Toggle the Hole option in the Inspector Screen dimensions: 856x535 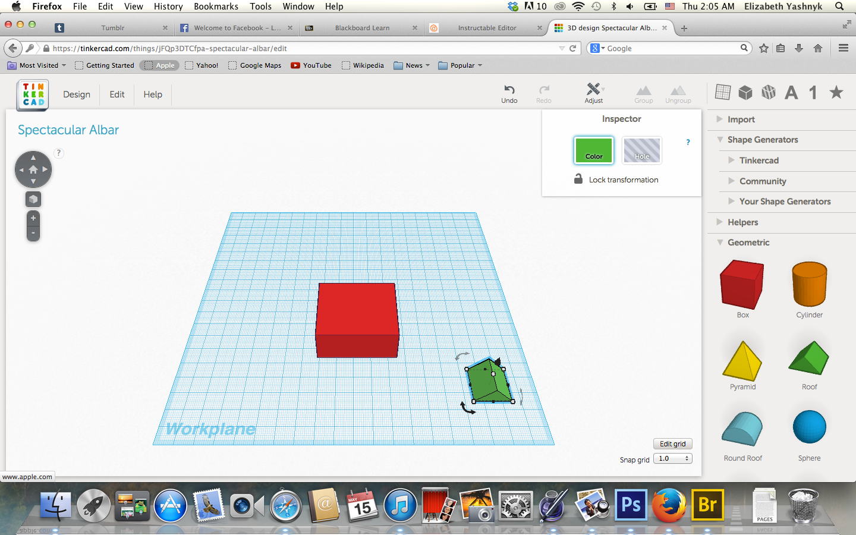pyautogui.click(x=641, y=150)
